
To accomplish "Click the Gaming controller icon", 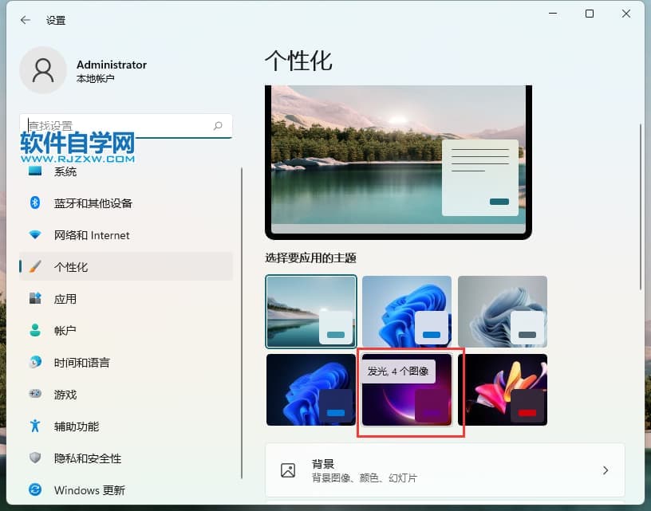I will click(35, 394).
